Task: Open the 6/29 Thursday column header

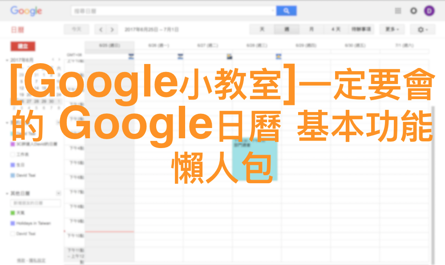Action: [x=306, y=45]
